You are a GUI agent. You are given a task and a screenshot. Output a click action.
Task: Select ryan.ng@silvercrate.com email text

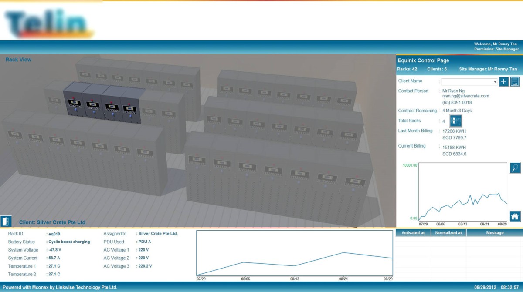[465, 96]
